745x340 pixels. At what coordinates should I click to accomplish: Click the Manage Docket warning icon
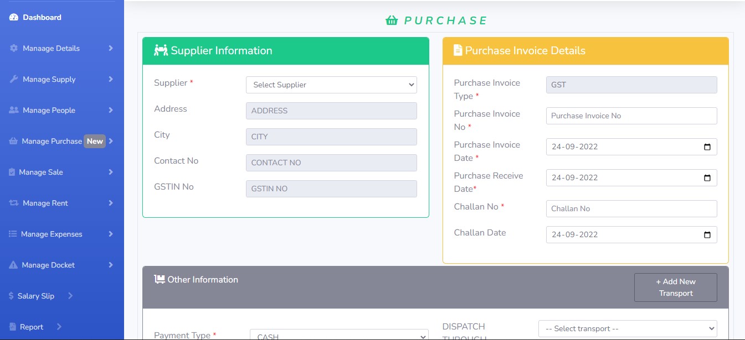pyautogui.click(x=13, y=265)
